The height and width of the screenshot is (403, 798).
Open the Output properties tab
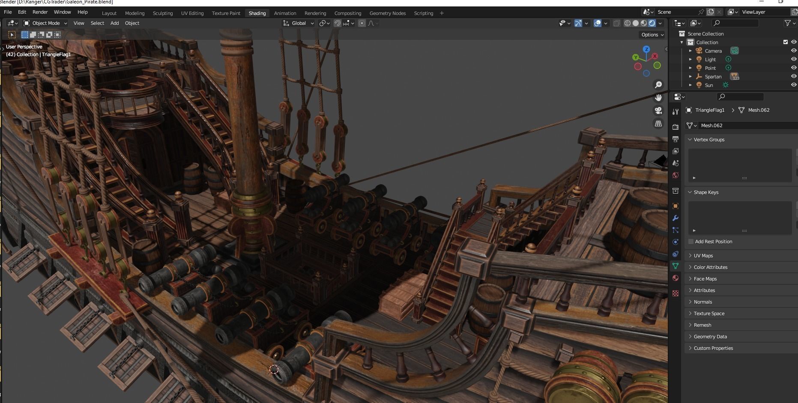[675, 139]
